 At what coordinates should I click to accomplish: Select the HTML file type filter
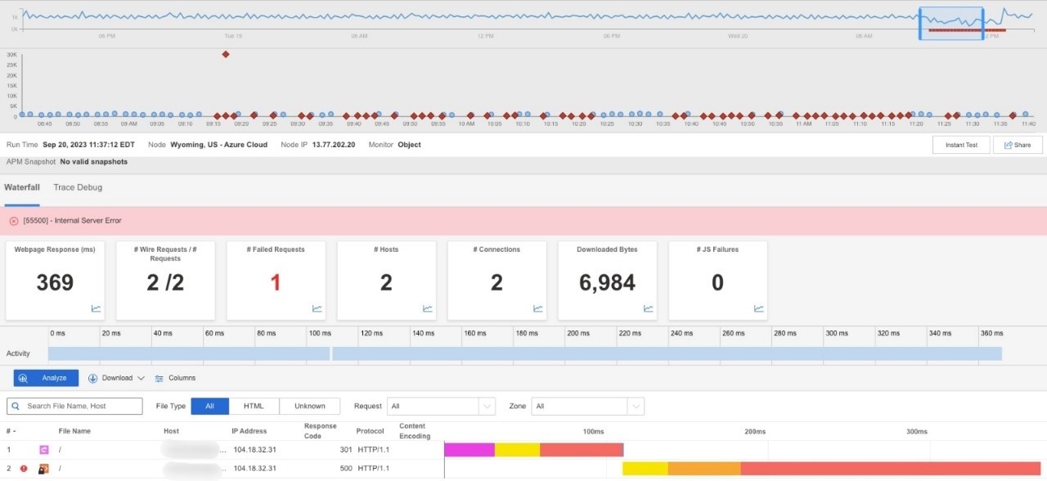pos(254,405)
